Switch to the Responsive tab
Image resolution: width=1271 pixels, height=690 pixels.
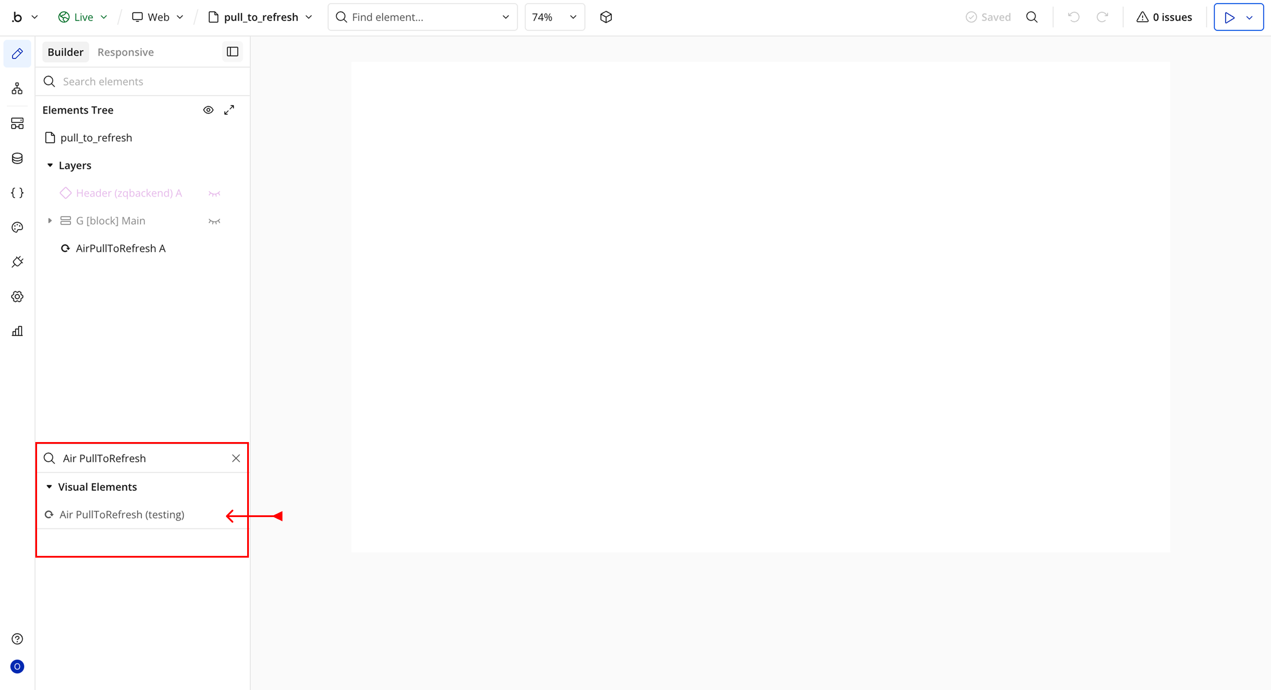[x=125, y=52]
